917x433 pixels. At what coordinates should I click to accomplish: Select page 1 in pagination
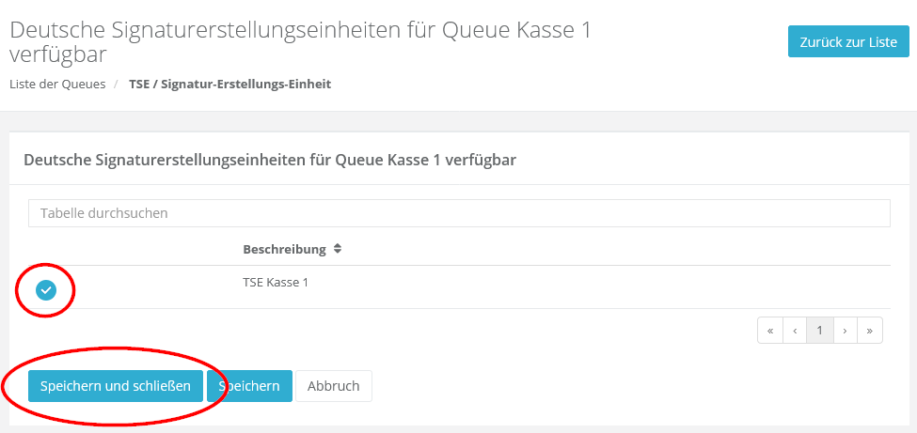pos(820,331)
